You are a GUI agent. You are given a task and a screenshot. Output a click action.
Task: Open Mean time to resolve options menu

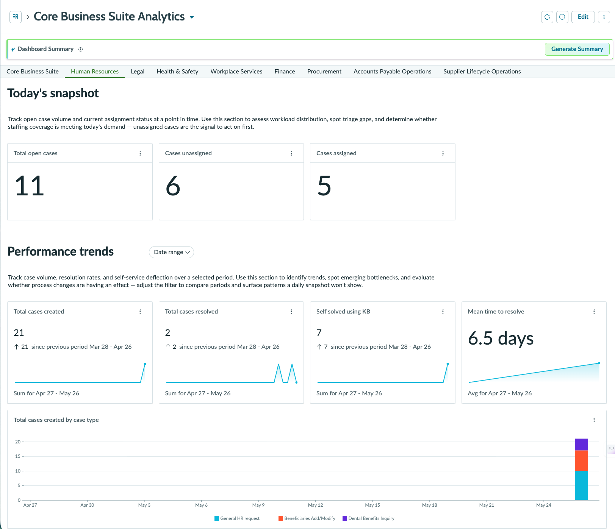click(x=594, y=312)
